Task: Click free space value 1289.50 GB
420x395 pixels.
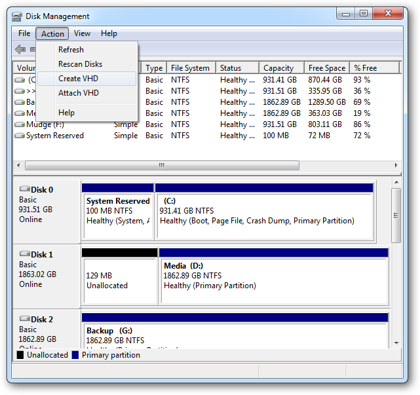Action: pyautogui.click(x=327, y=102)
